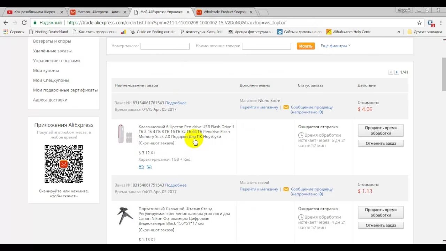Open Подробнее for order 83154061761543
Screen dimensions: 446x251
(176, 103)
